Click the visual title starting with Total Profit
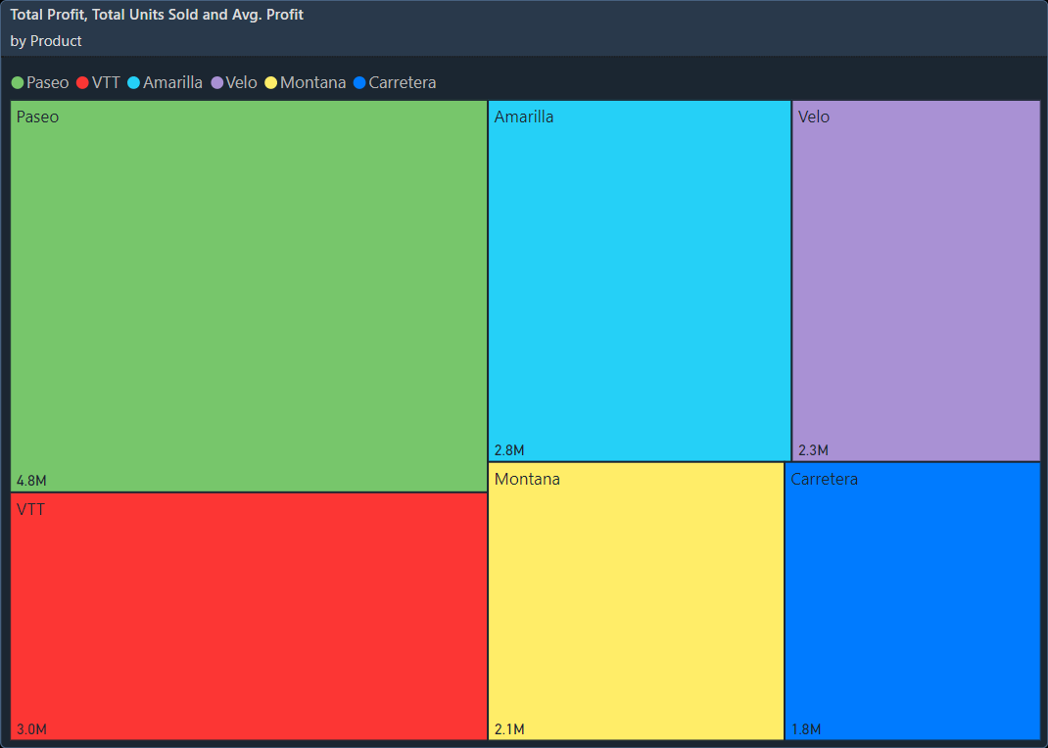This screenshot has height=748, width=1048. pyautogui.click(x=157, y=15)
